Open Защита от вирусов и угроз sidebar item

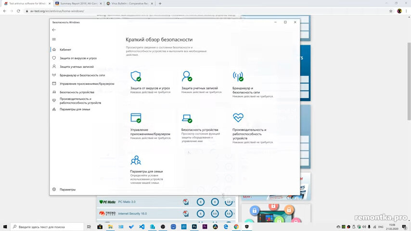78,58
